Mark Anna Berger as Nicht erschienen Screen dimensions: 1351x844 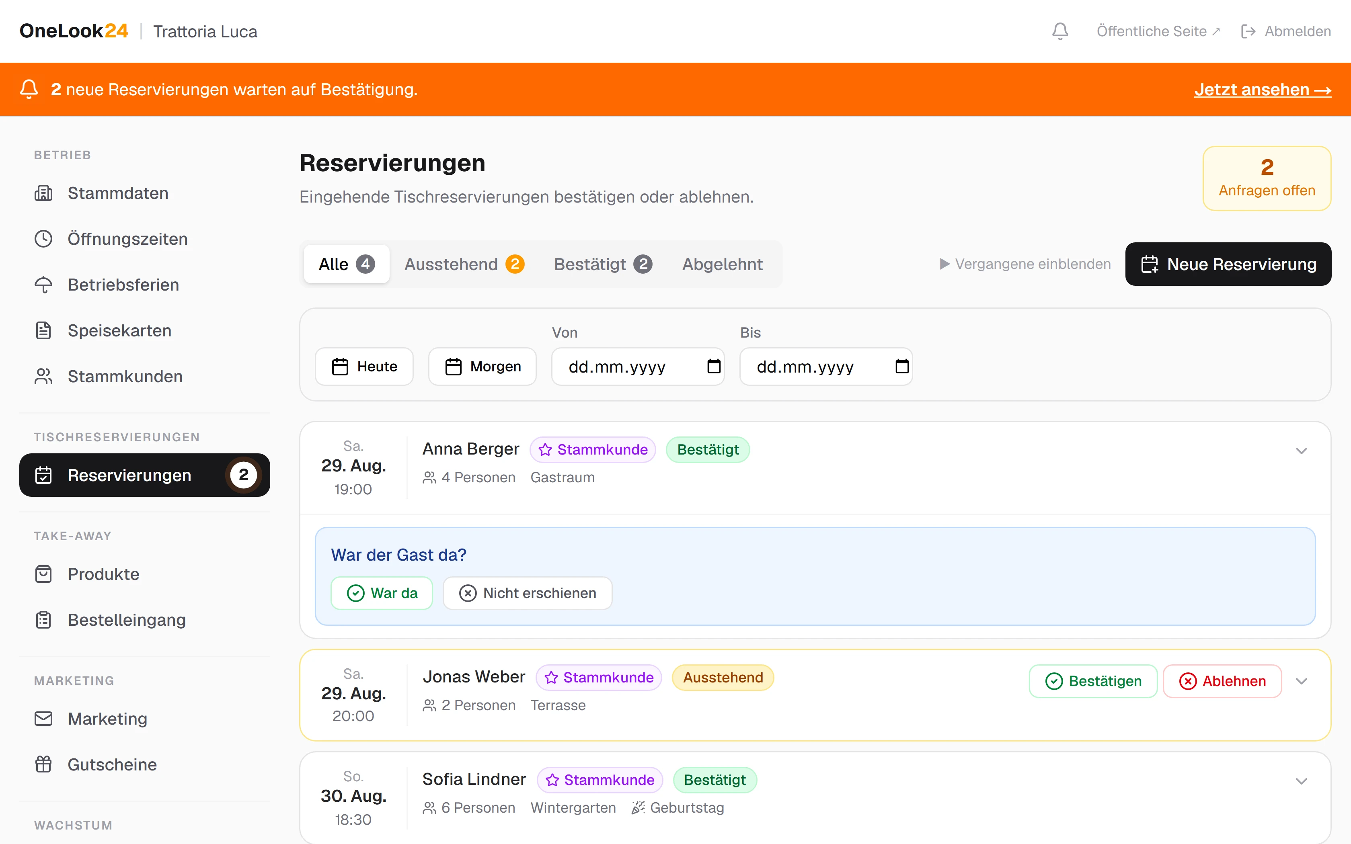528,593
